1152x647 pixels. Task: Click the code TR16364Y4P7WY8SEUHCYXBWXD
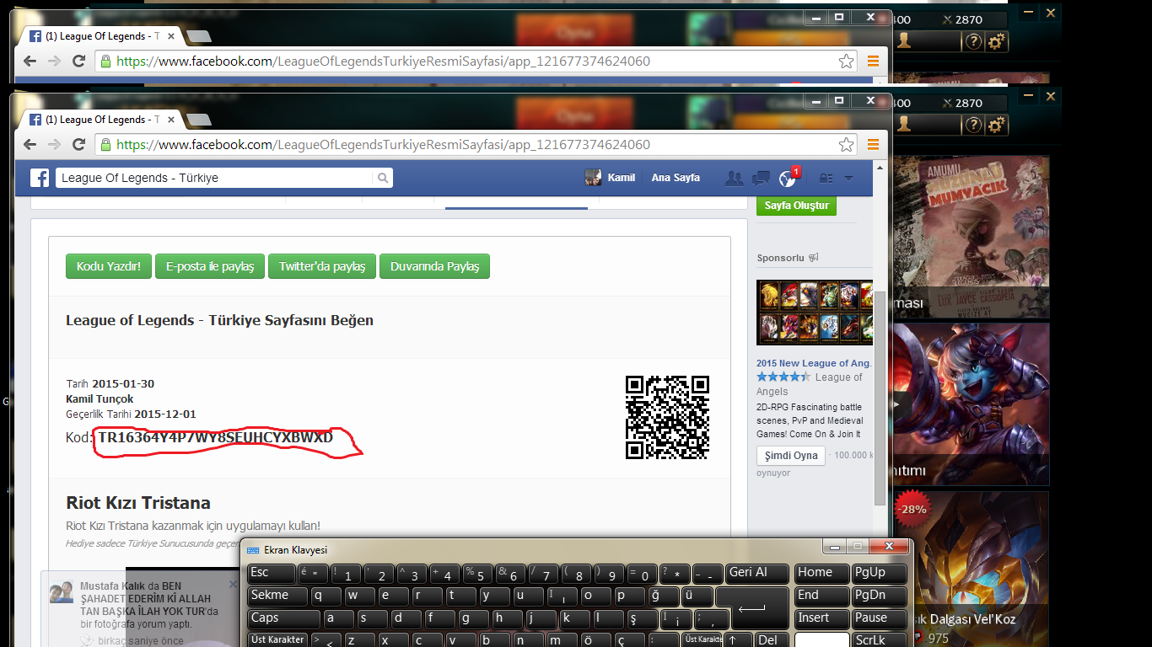pos(216,437)
